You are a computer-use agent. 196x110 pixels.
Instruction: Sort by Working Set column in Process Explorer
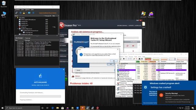click(153, 61)
